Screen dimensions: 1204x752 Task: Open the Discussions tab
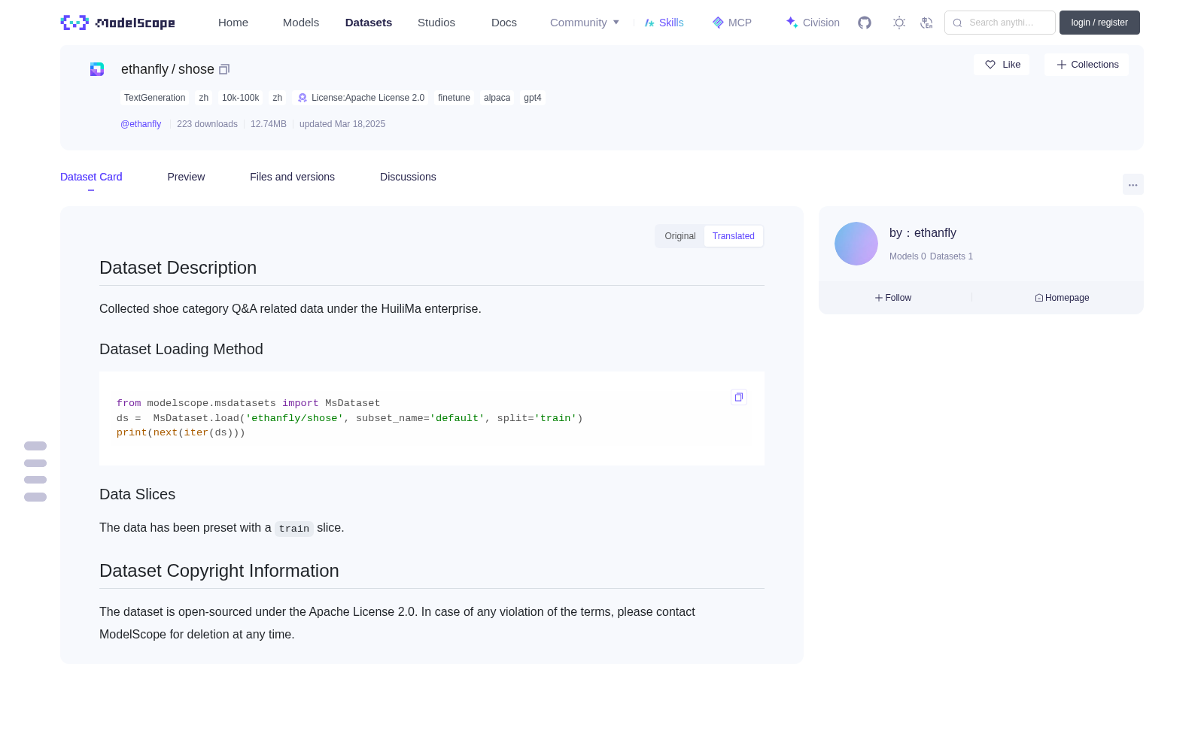point(408,177)
